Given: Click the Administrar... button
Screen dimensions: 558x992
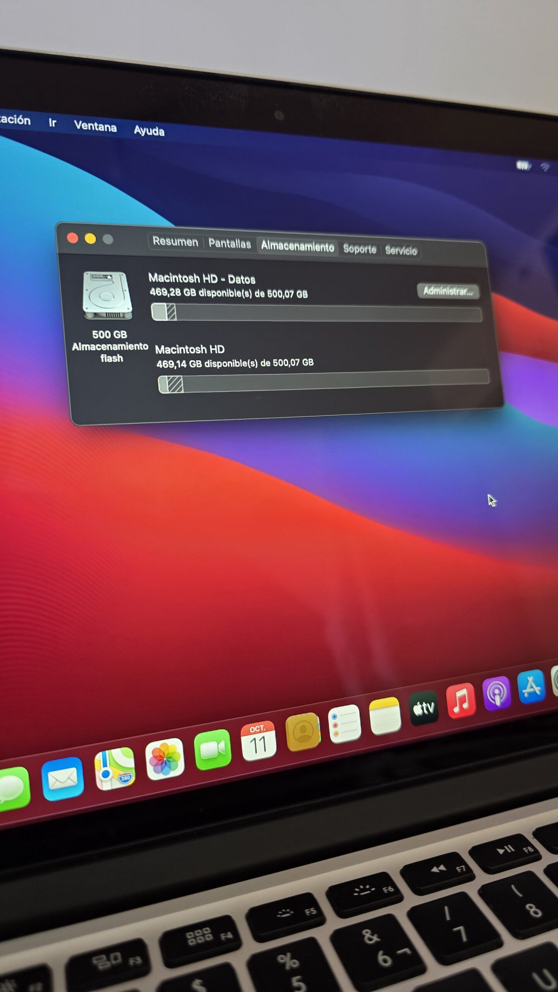Looking at the screenshot, I should [448, 291].
